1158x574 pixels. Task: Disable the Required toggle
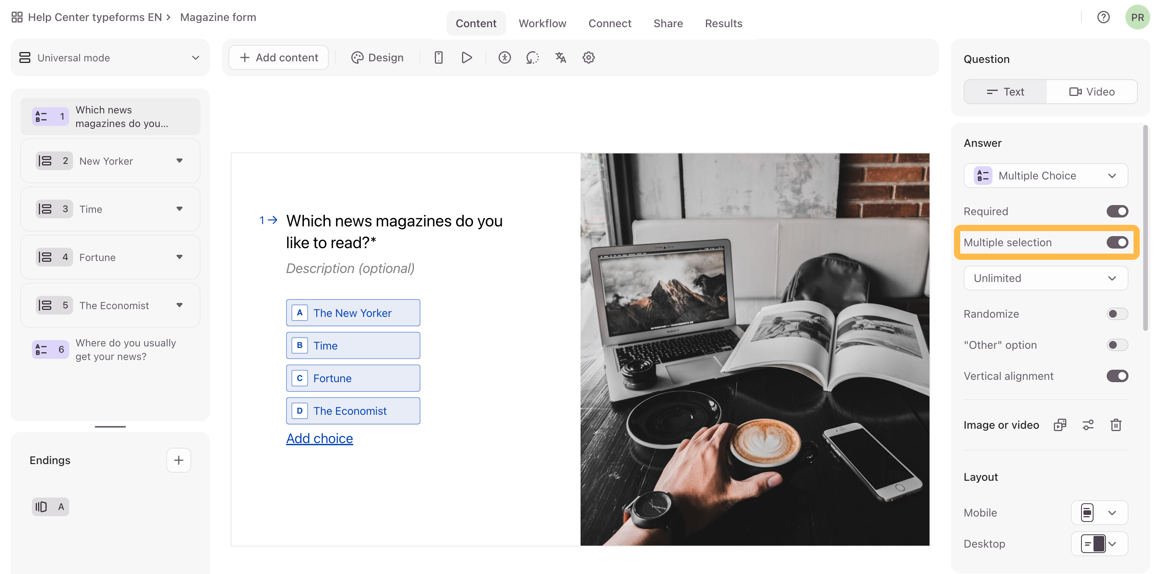coord(1117,211)
